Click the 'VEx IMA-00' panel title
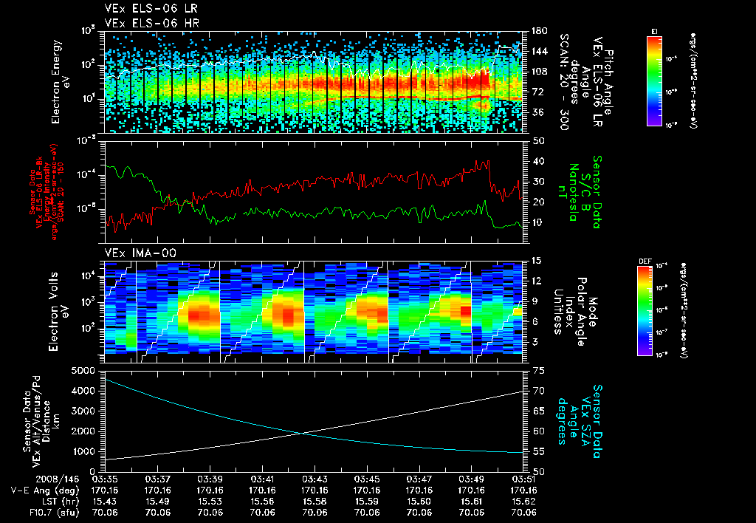 (140, 253)
